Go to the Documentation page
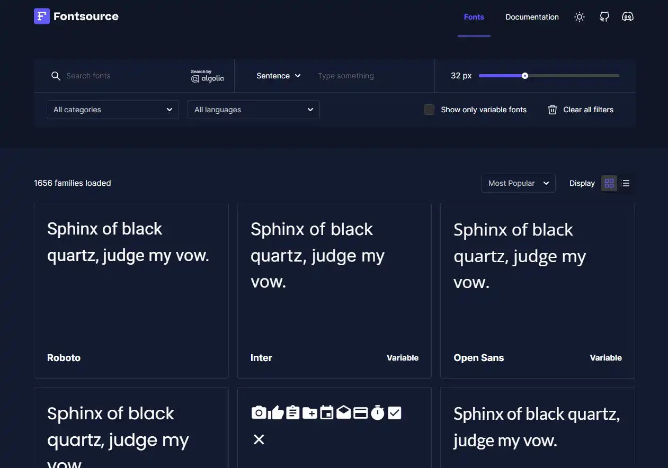This screenshot has width=668, height=468. 532,17
